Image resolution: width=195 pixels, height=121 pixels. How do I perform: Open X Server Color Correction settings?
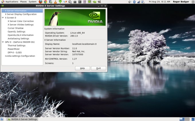tap(21, 21)
